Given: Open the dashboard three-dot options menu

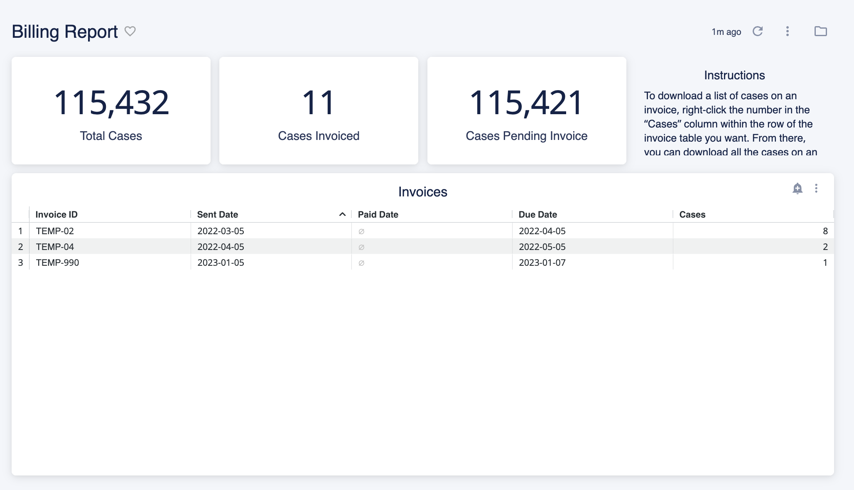Looking at the screenshot, I should point(787,32).
